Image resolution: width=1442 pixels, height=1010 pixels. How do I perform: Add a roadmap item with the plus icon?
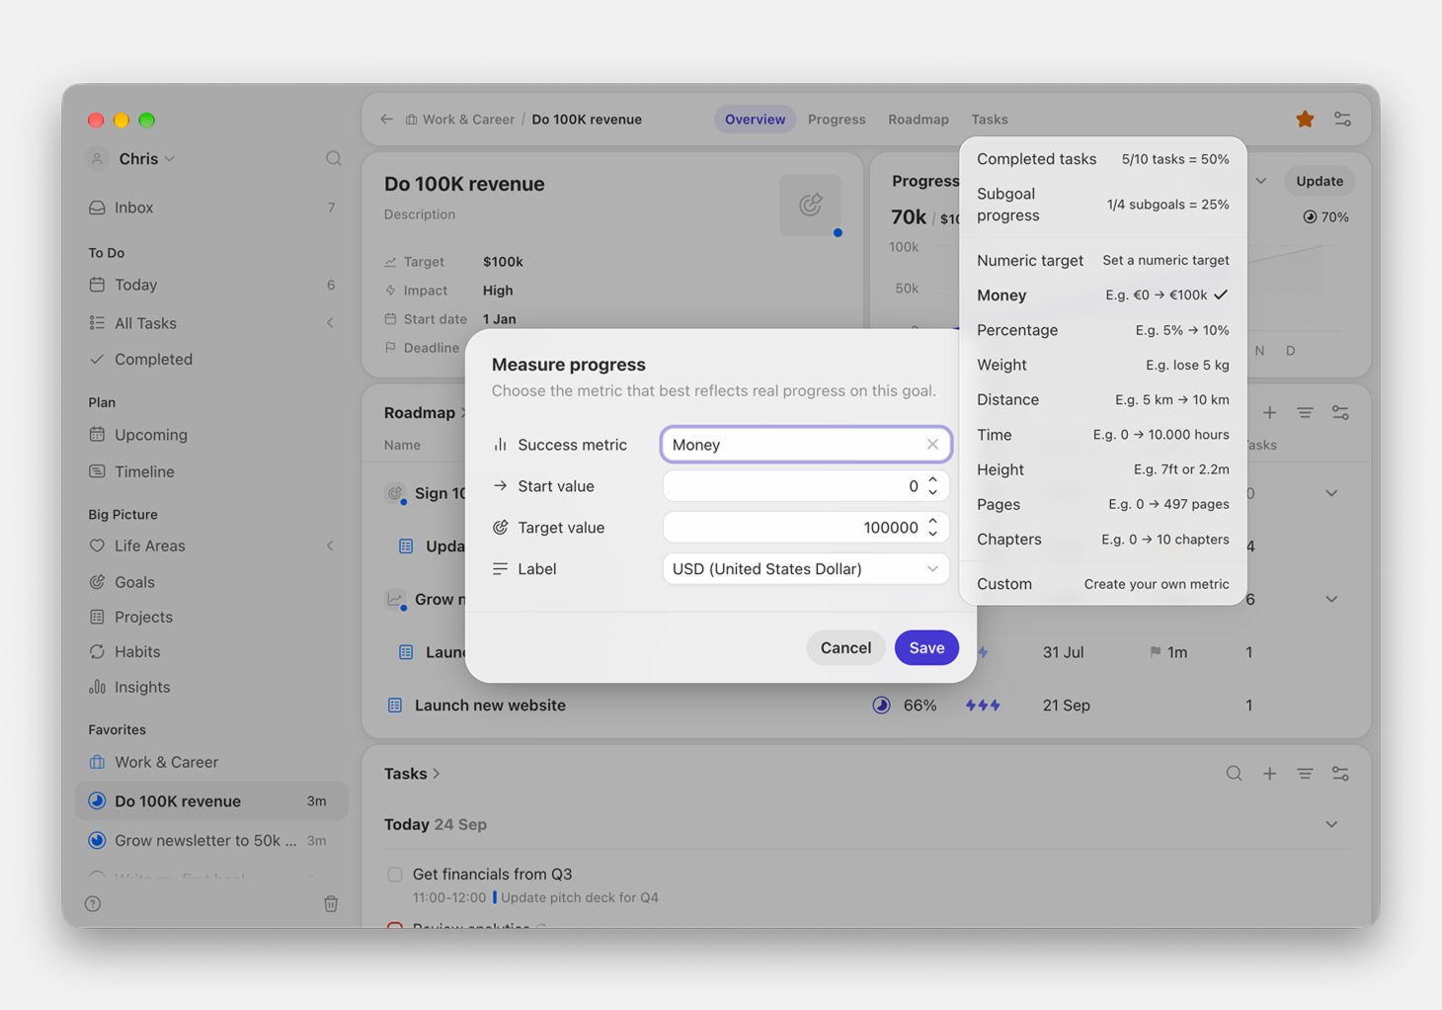[1269, 413]
